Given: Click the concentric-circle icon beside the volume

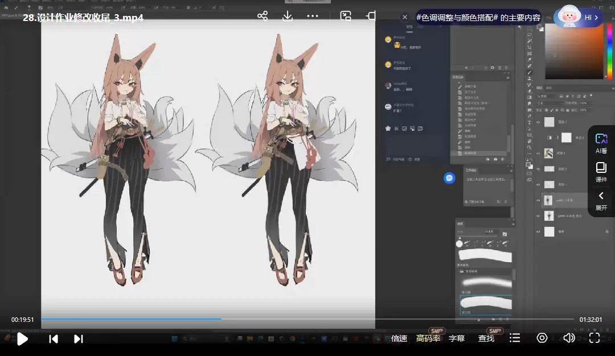Looking at the screenshot, I should [x=542, y=338].
